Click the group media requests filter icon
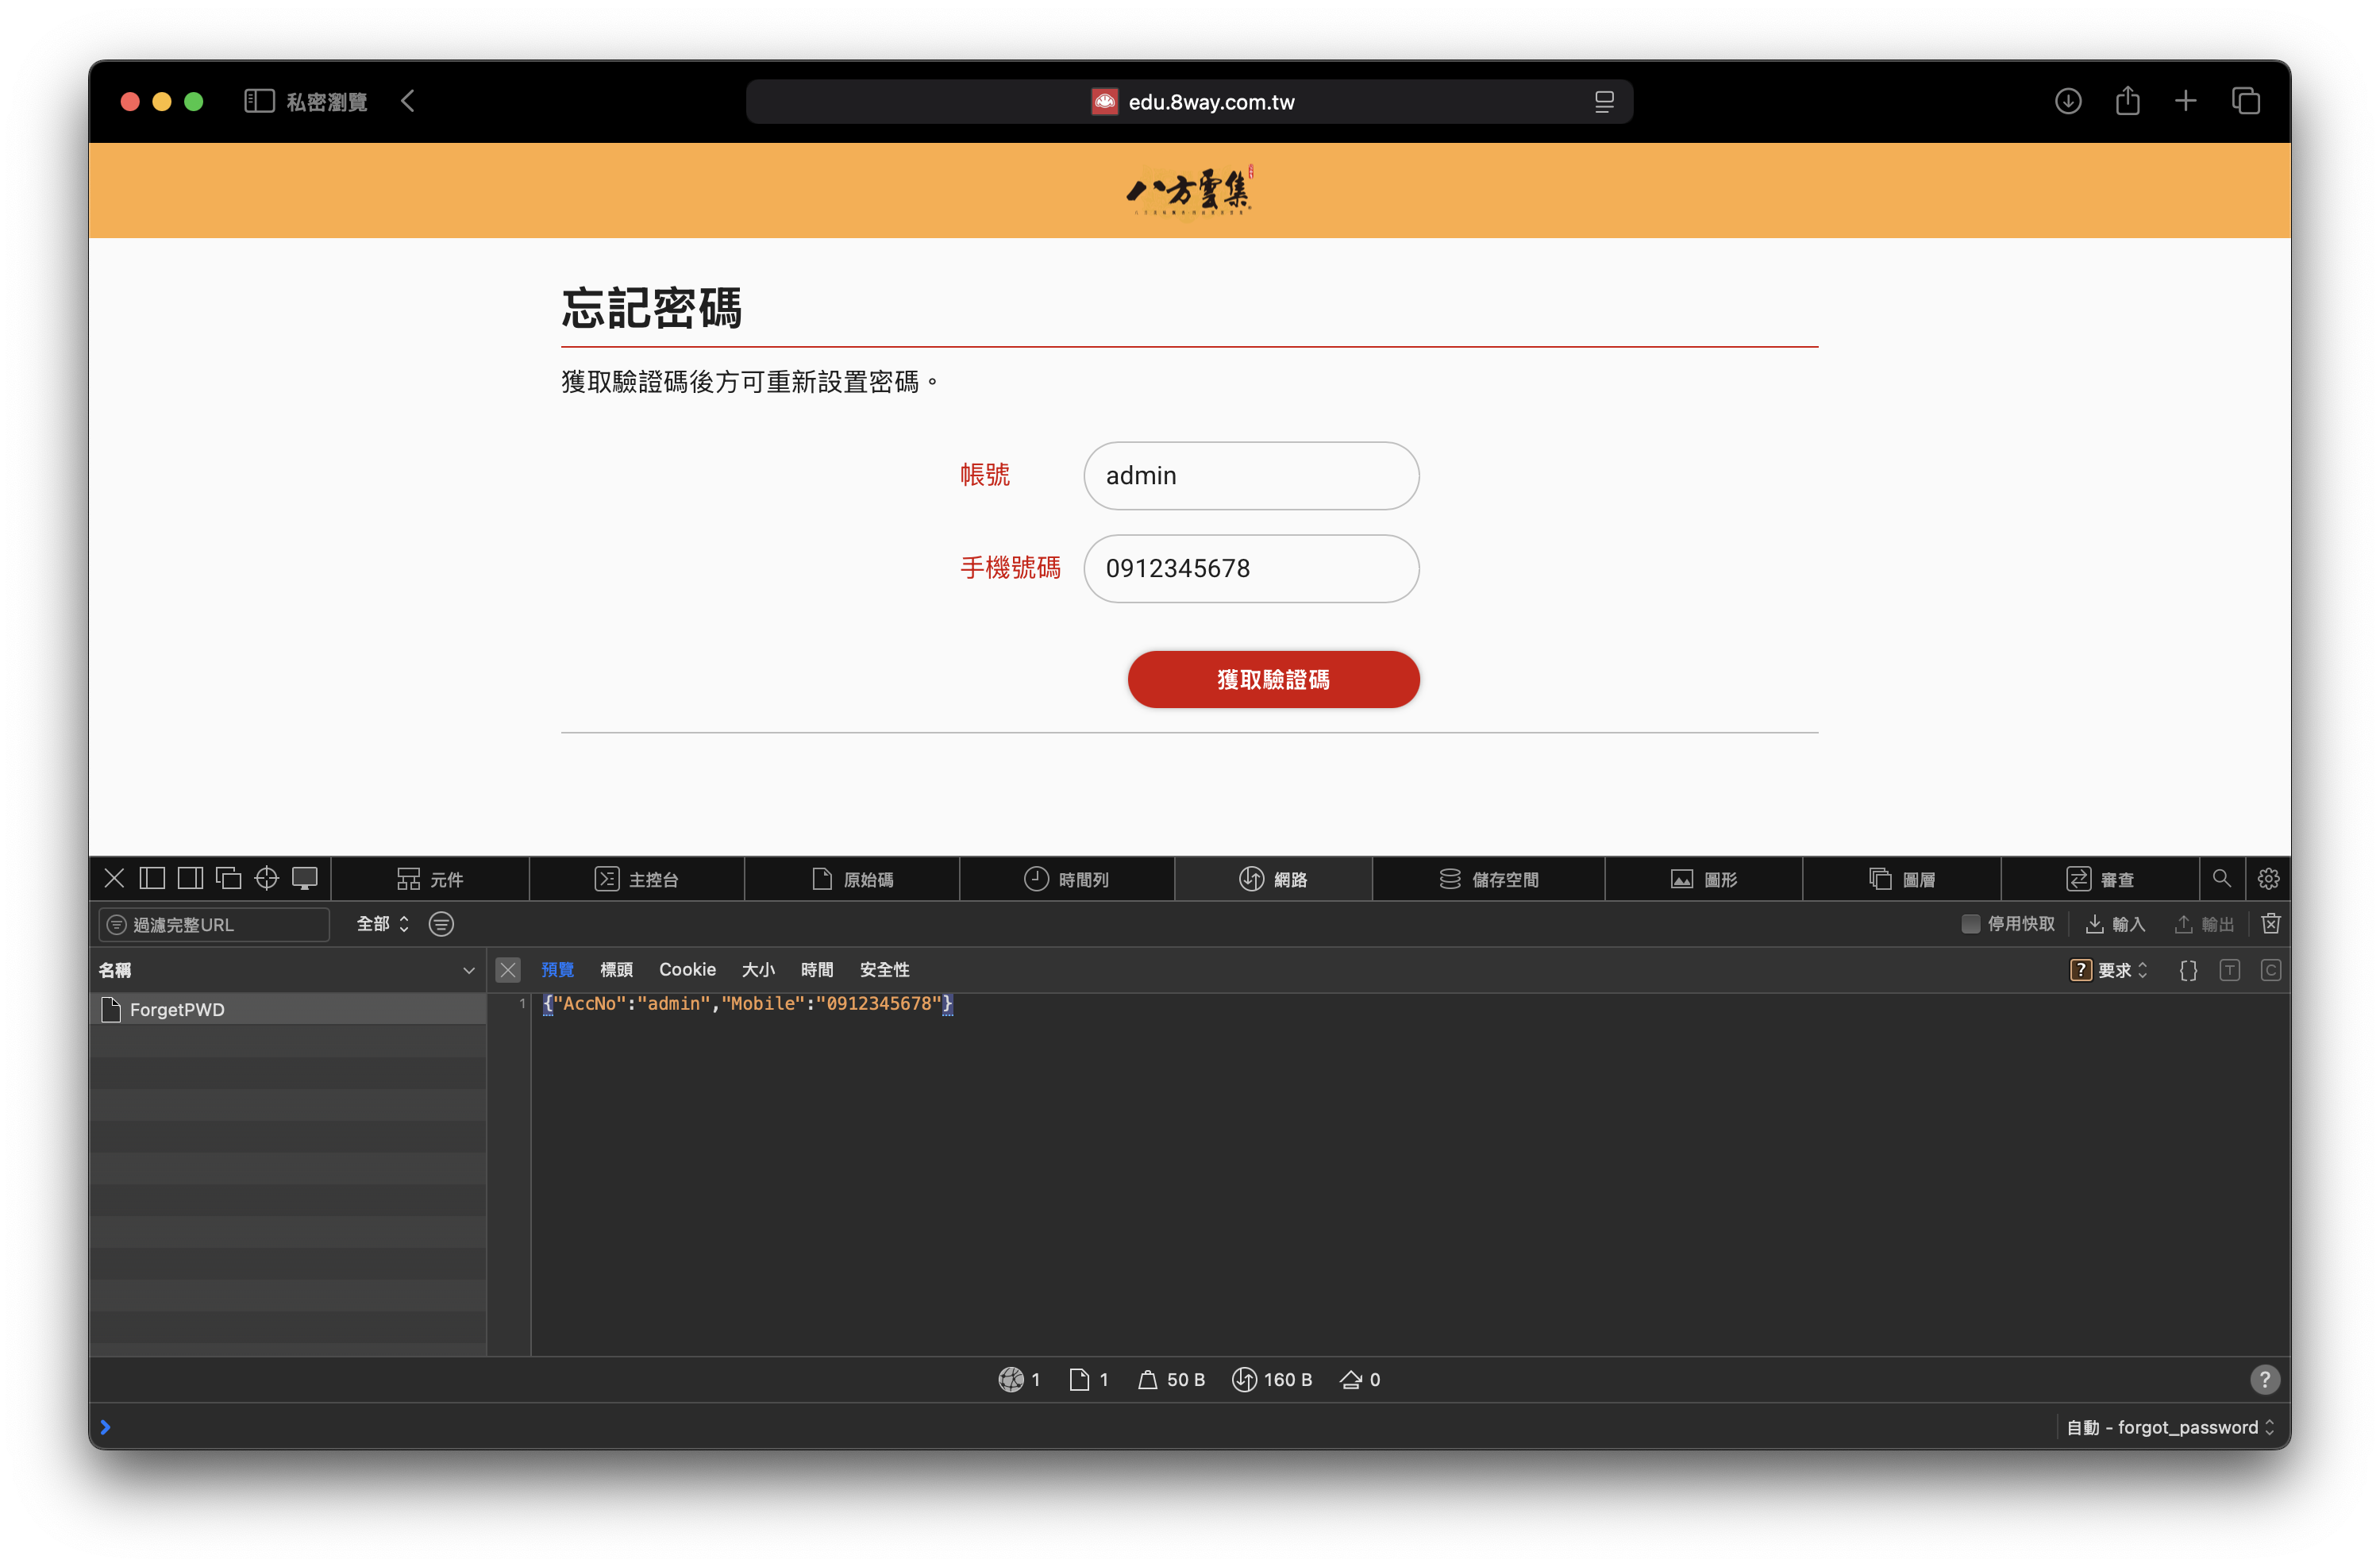2380x1567 pixels. coord(441,924)
